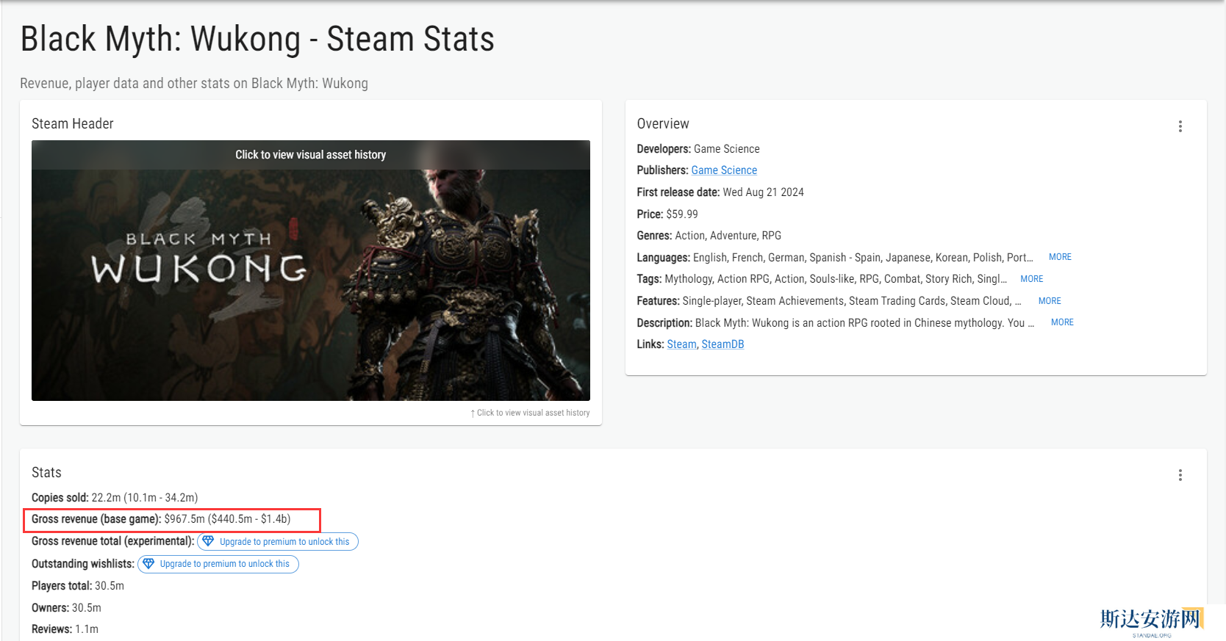Image resolution: width=1226 pixels, height=641 pixels.
Task: Open the Game Science publisher link
Action: pyautogui.click(x=723, y=170)
